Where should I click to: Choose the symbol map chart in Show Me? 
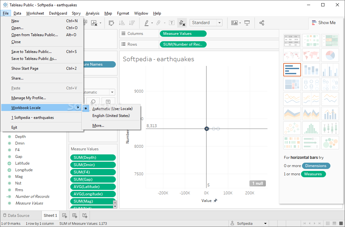(x=292, y=55)
